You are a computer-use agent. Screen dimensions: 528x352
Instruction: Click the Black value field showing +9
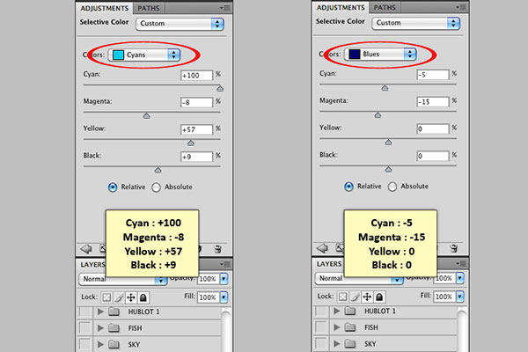(x=196, y=157)
